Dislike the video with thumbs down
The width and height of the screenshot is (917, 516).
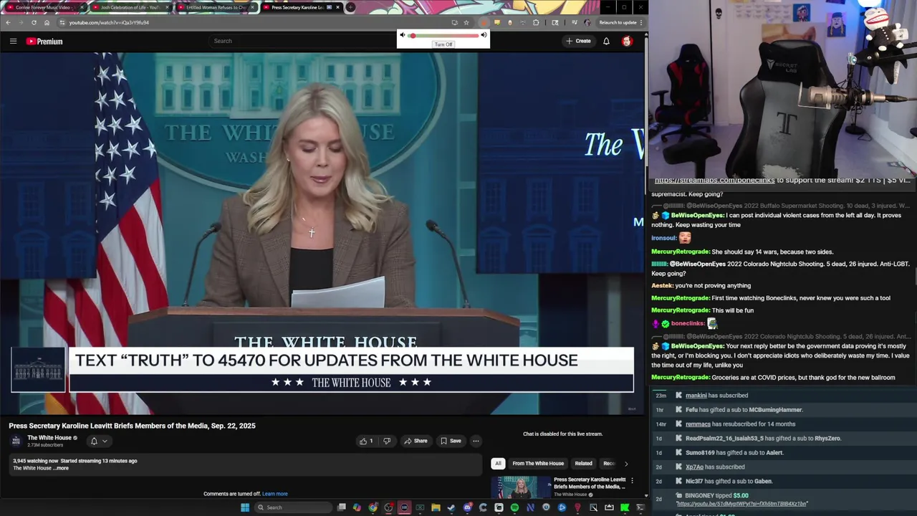tap(387, 441)
